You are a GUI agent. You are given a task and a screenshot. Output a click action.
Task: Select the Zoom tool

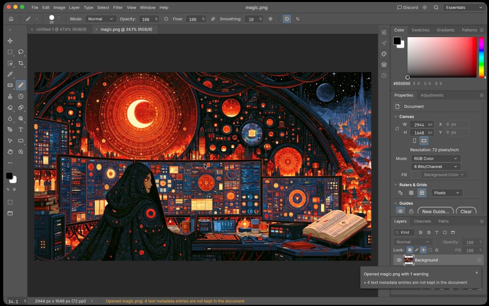[21, 152]
